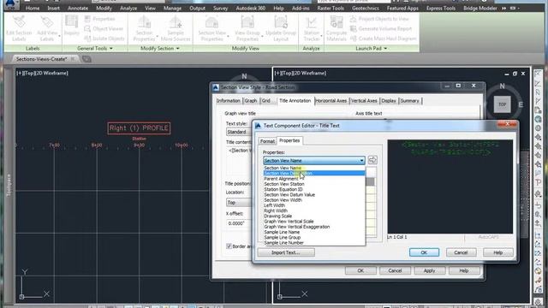Switch to the Display tab
The height and width of the screenshot is (308, 548).
click(389, 101)
